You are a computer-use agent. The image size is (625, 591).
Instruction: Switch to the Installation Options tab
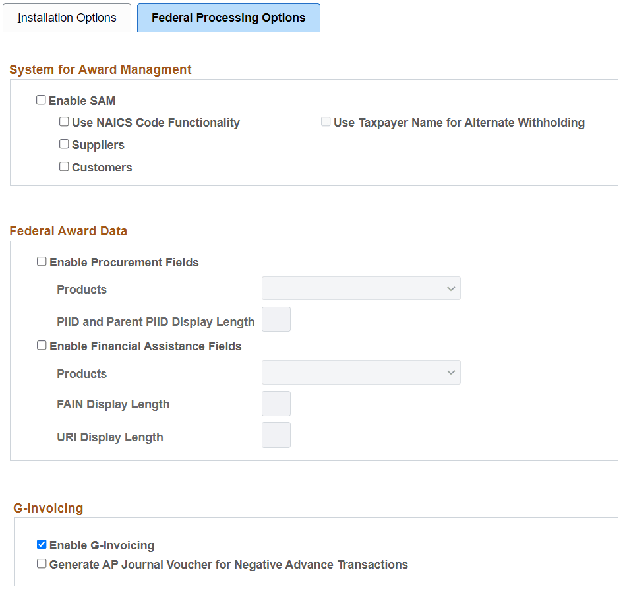pyautogui.click(x=66, y=18)
